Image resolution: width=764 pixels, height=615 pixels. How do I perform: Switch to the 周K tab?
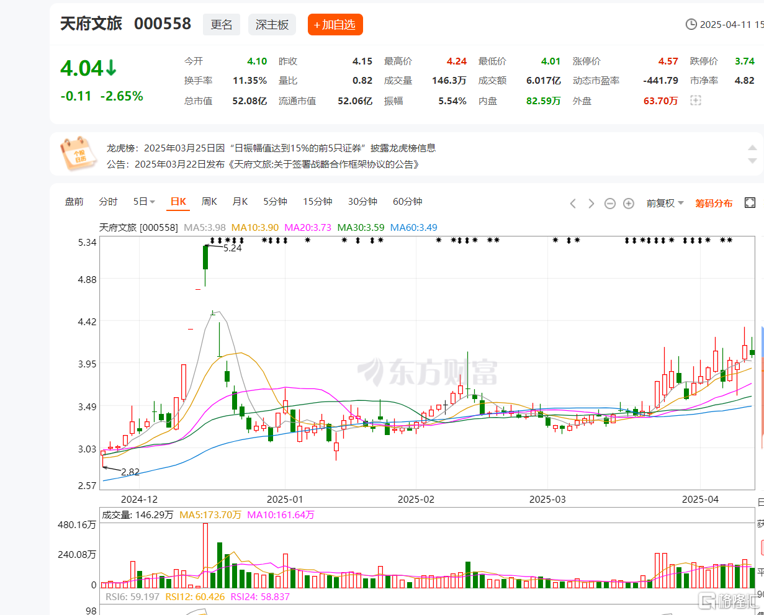(x=209, y=202)
